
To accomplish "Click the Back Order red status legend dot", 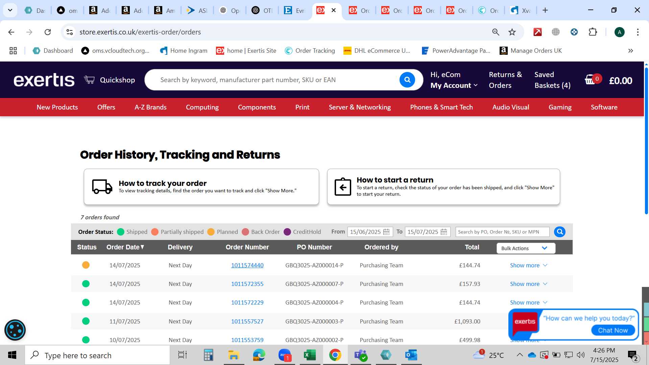I will pos(245,232).
